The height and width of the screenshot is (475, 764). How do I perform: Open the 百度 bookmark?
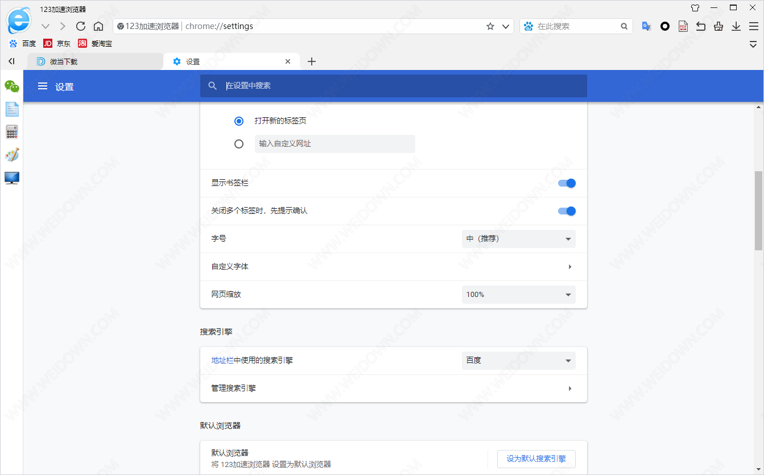point(22,43)
